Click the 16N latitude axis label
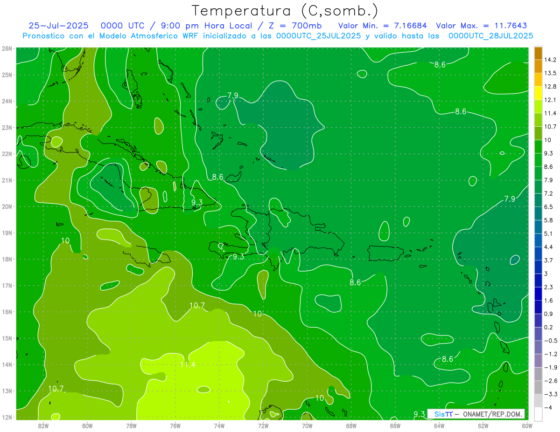 (7, 312)
